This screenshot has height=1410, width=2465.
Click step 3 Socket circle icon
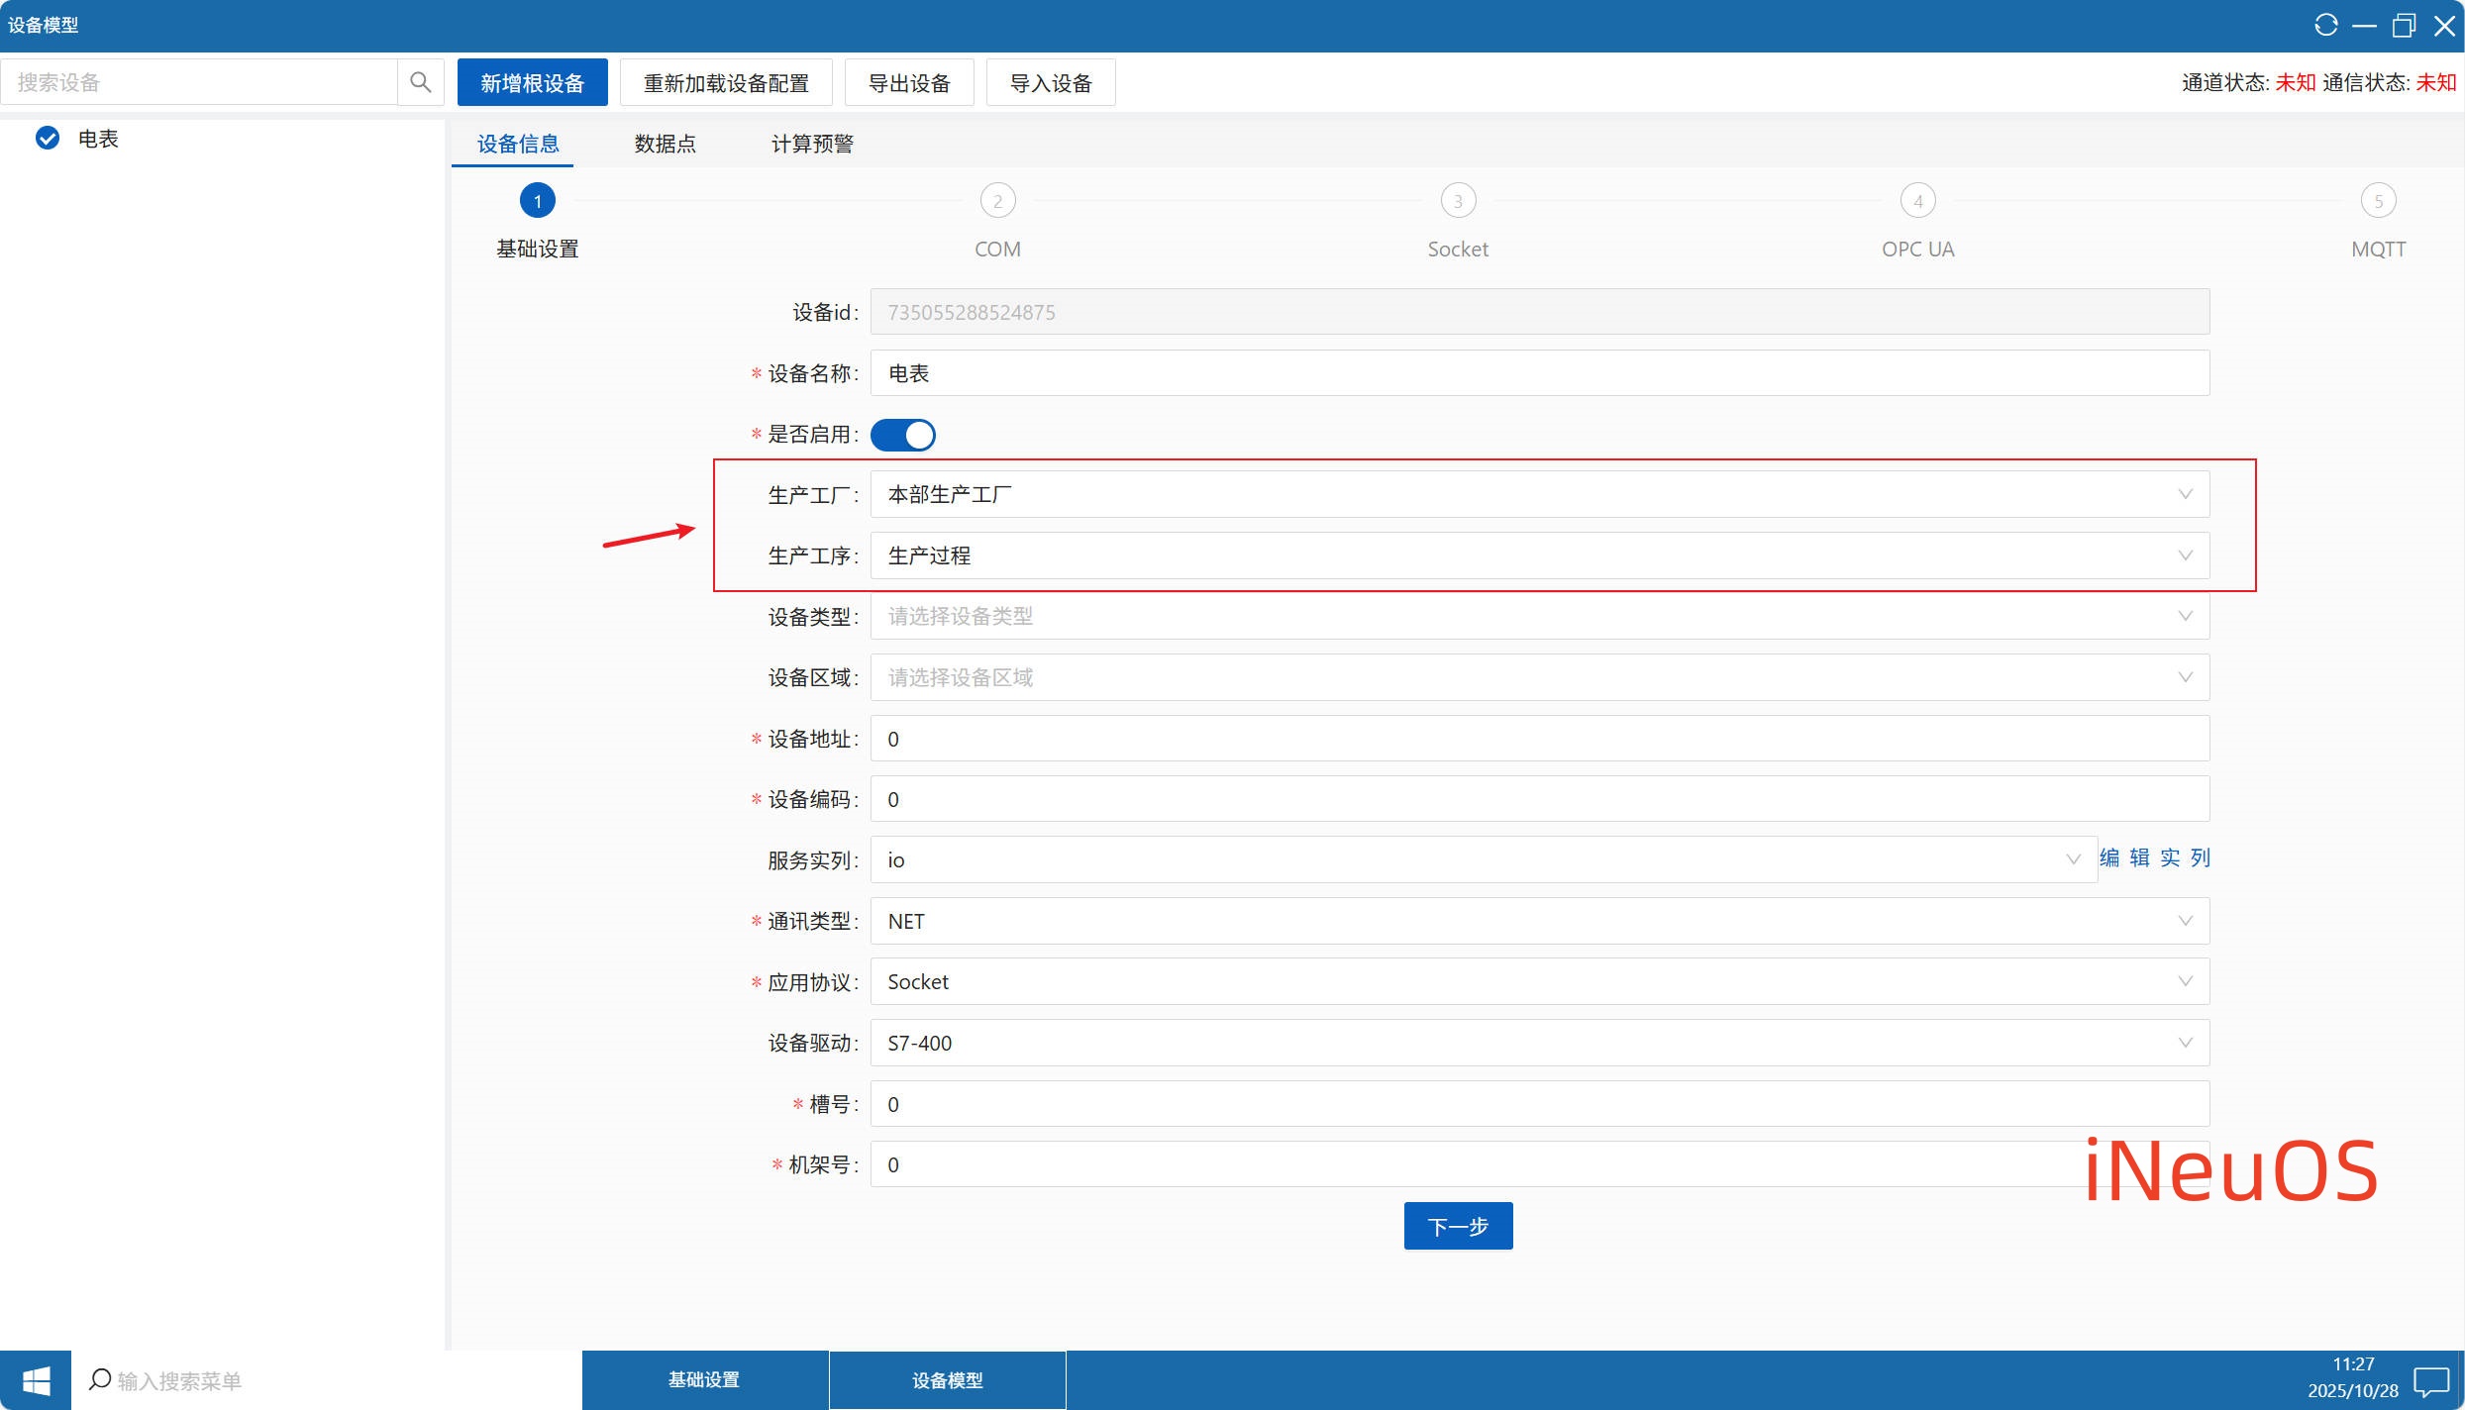coord(1457,201)
